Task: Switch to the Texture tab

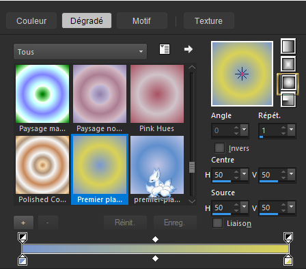Action: tap(208, 20)
